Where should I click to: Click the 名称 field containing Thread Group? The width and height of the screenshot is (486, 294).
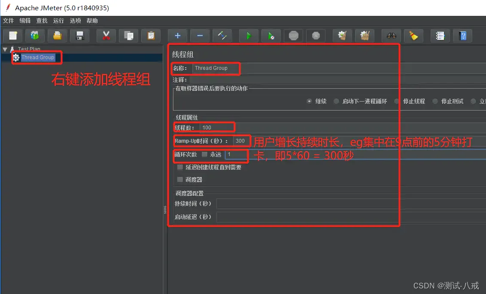click(339, 68)
